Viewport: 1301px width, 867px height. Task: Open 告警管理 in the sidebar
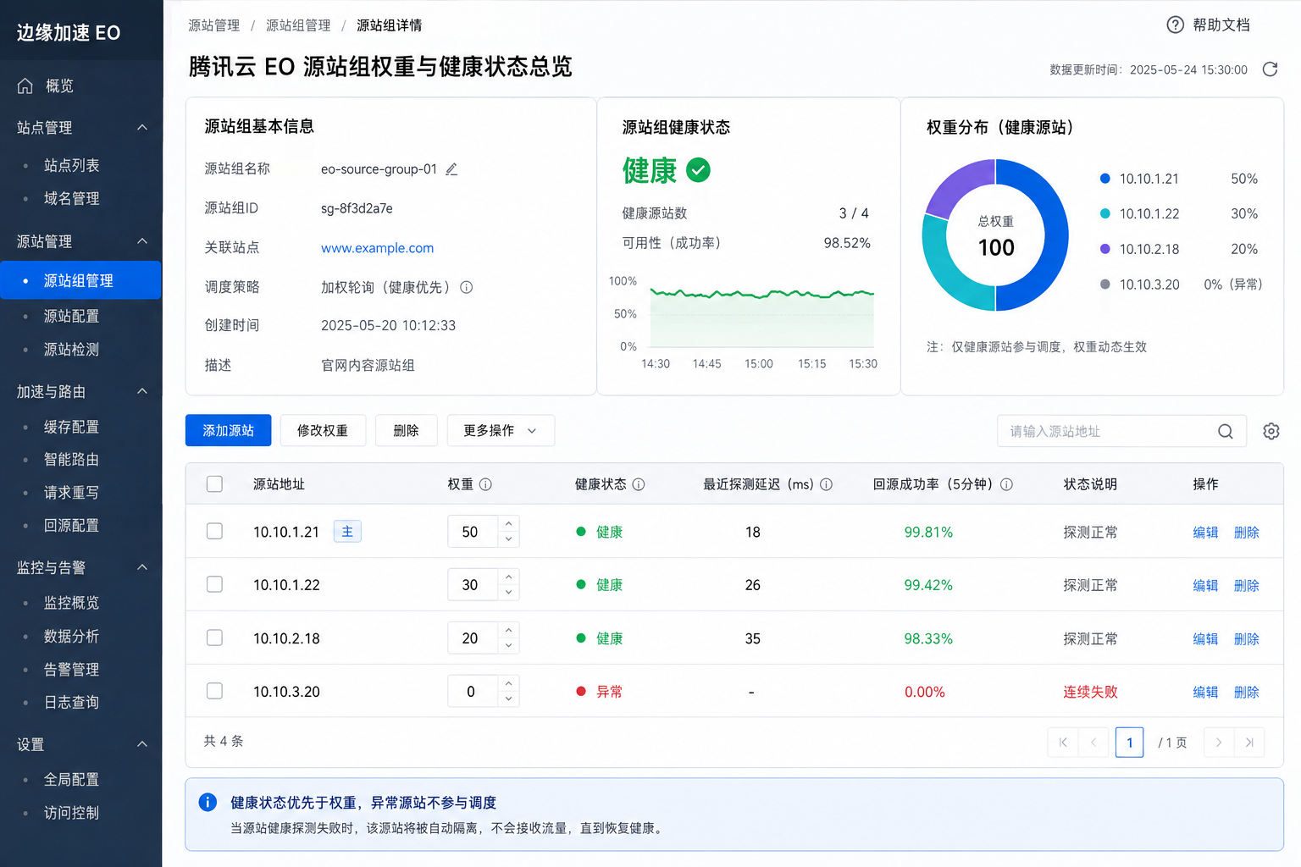72,669
